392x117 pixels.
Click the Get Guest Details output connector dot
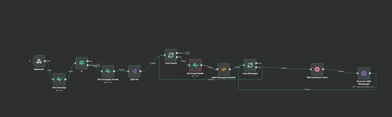[x=202, y=65]
